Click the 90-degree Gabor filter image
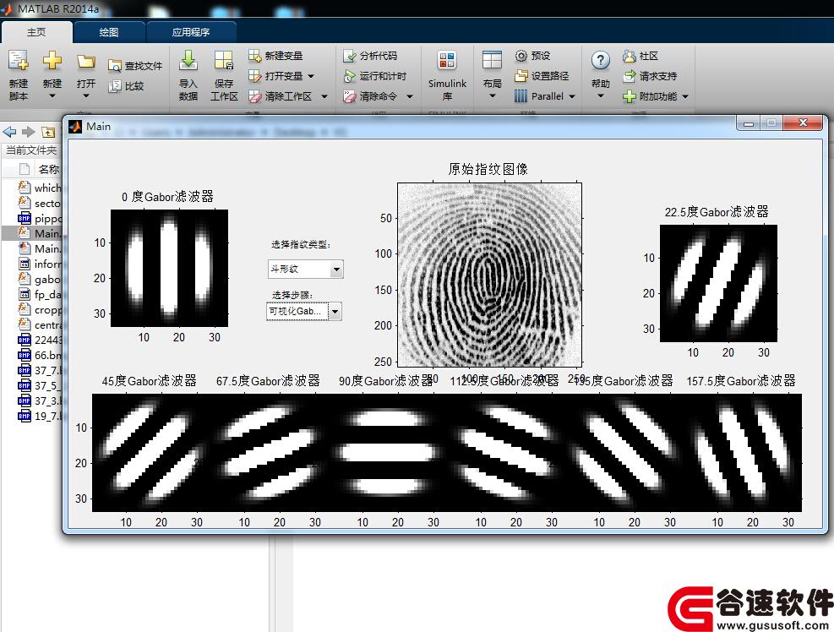The image size is (834, 632). coord(388,453)
